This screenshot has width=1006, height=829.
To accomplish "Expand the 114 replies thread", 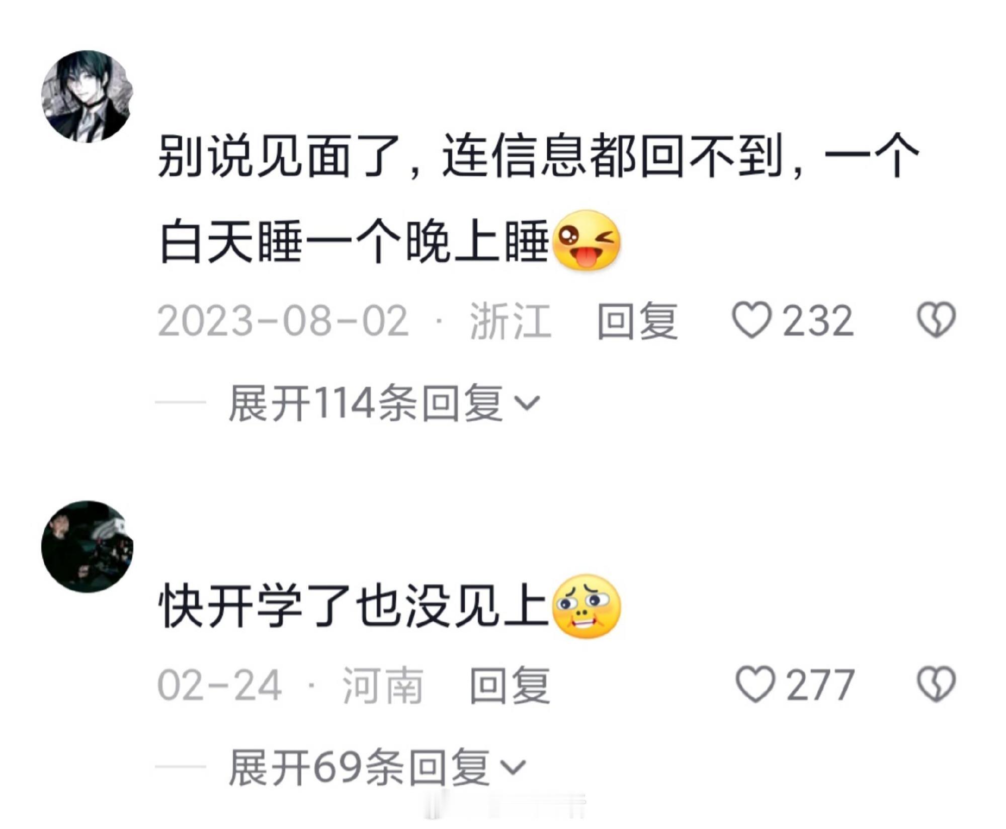I will [x=384, y=403].
